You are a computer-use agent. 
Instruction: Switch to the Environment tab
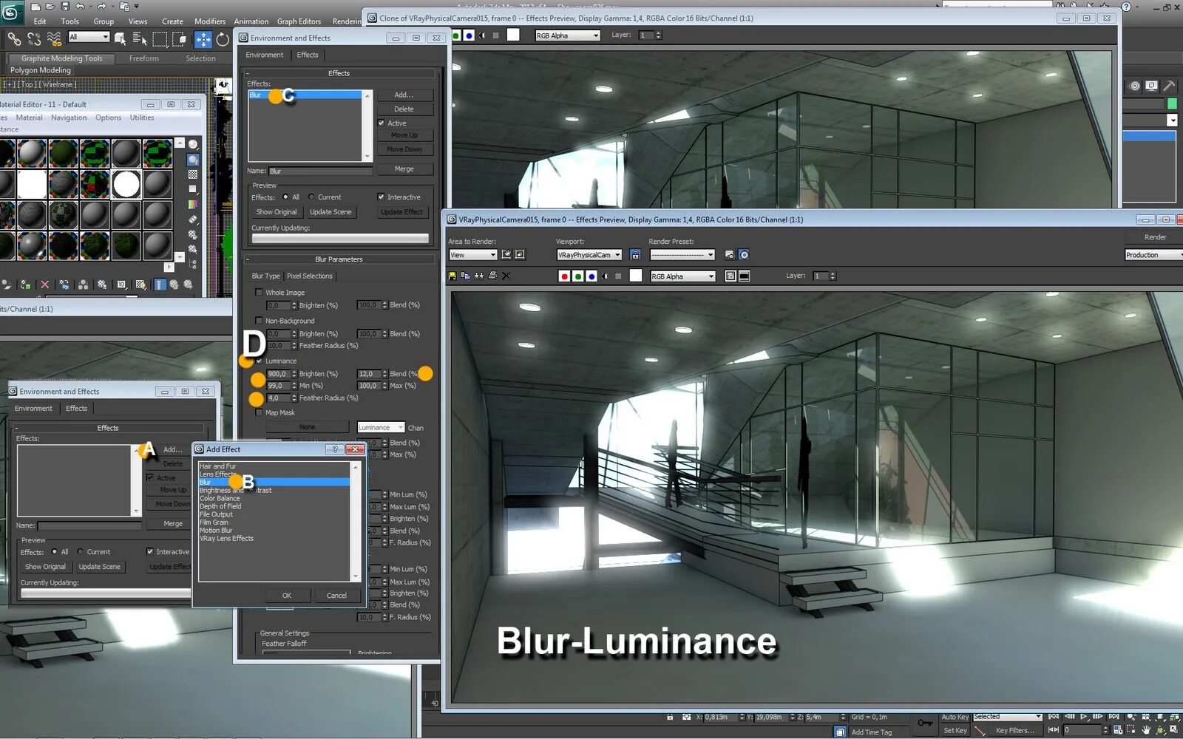pyautogui.click(x=264, y=55)
